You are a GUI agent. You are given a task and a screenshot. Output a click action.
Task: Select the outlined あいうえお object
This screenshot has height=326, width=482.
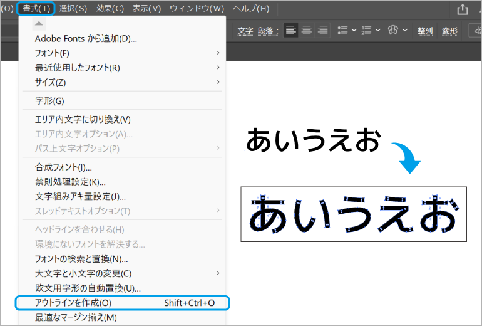tap(354, 214)
